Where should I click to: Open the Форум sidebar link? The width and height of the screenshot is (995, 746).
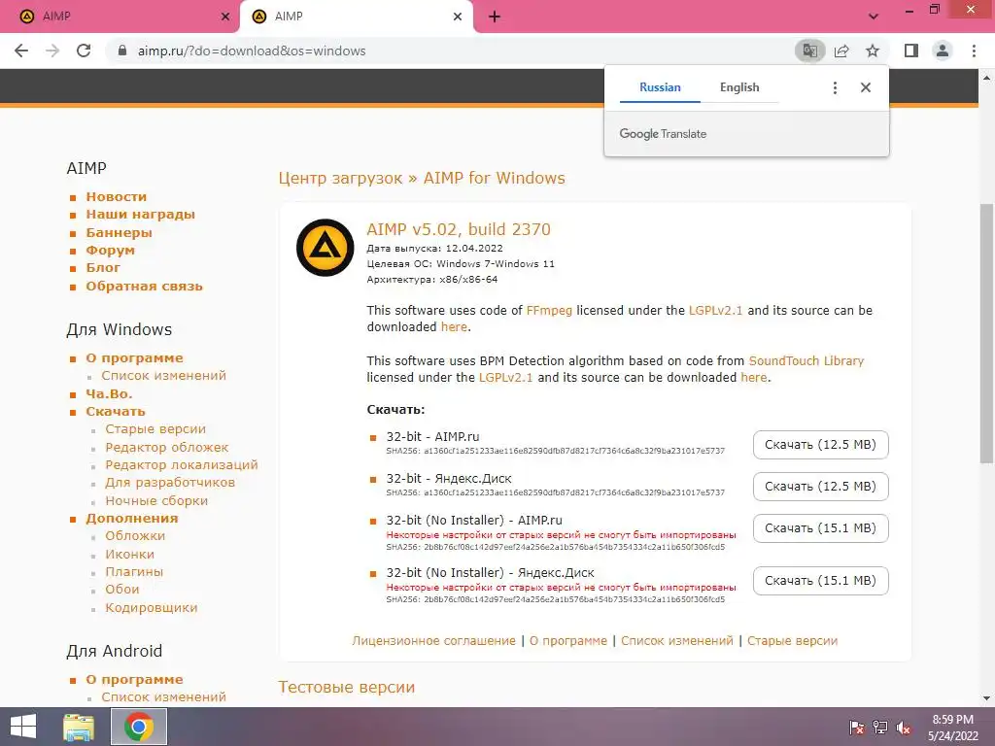click(111, 250)
